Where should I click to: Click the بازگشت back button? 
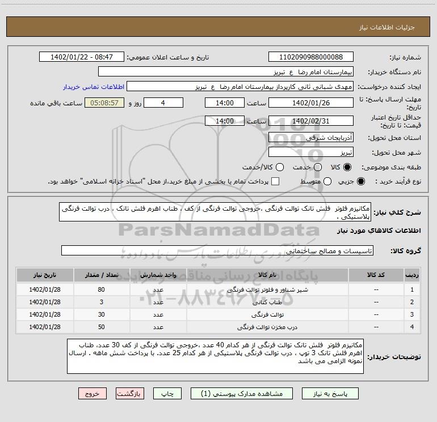click(x=130, y=394)
